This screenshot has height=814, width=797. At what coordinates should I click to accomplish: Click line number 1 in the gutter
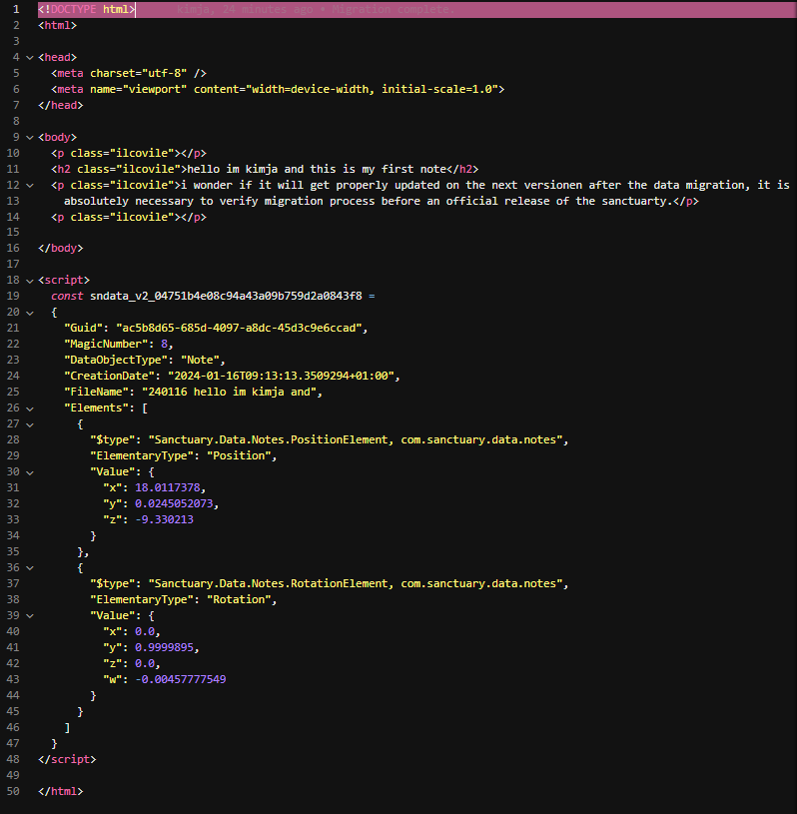click(x=16, y=9)
